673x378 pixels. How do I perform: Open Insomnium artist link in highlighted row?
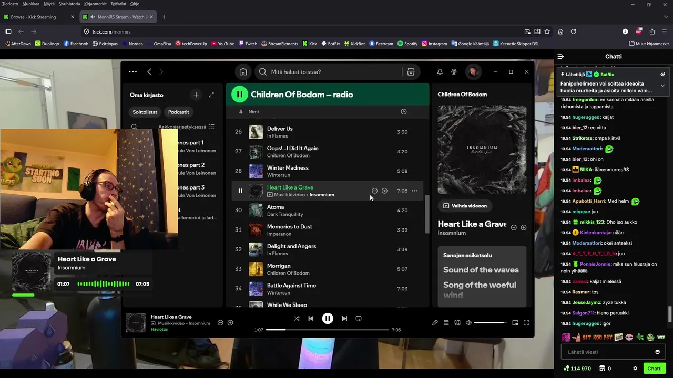[322, 195]
